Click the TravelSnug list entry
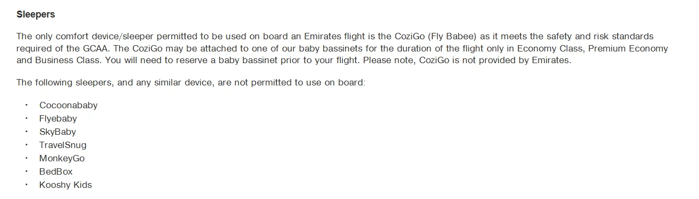699x199 pixels. [63, 145]
